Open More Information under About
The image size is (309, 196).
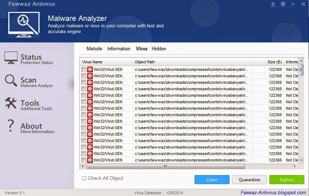coord(37,132)
